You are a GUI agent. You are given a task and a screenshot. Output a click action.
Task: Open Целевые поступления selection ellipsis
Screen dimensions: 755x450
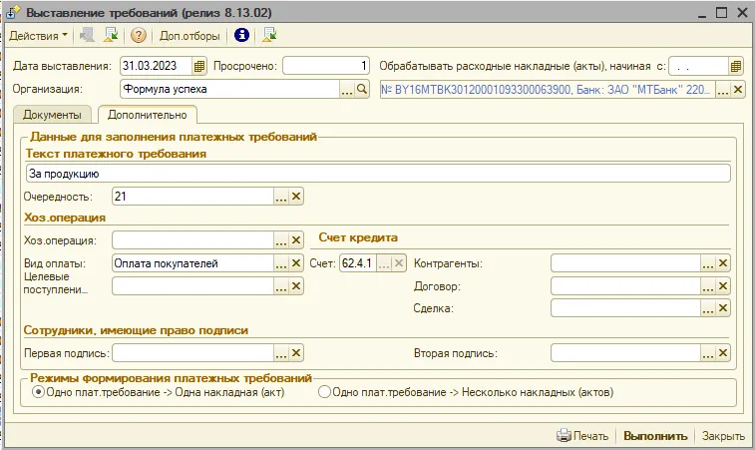tap(281, 286)
